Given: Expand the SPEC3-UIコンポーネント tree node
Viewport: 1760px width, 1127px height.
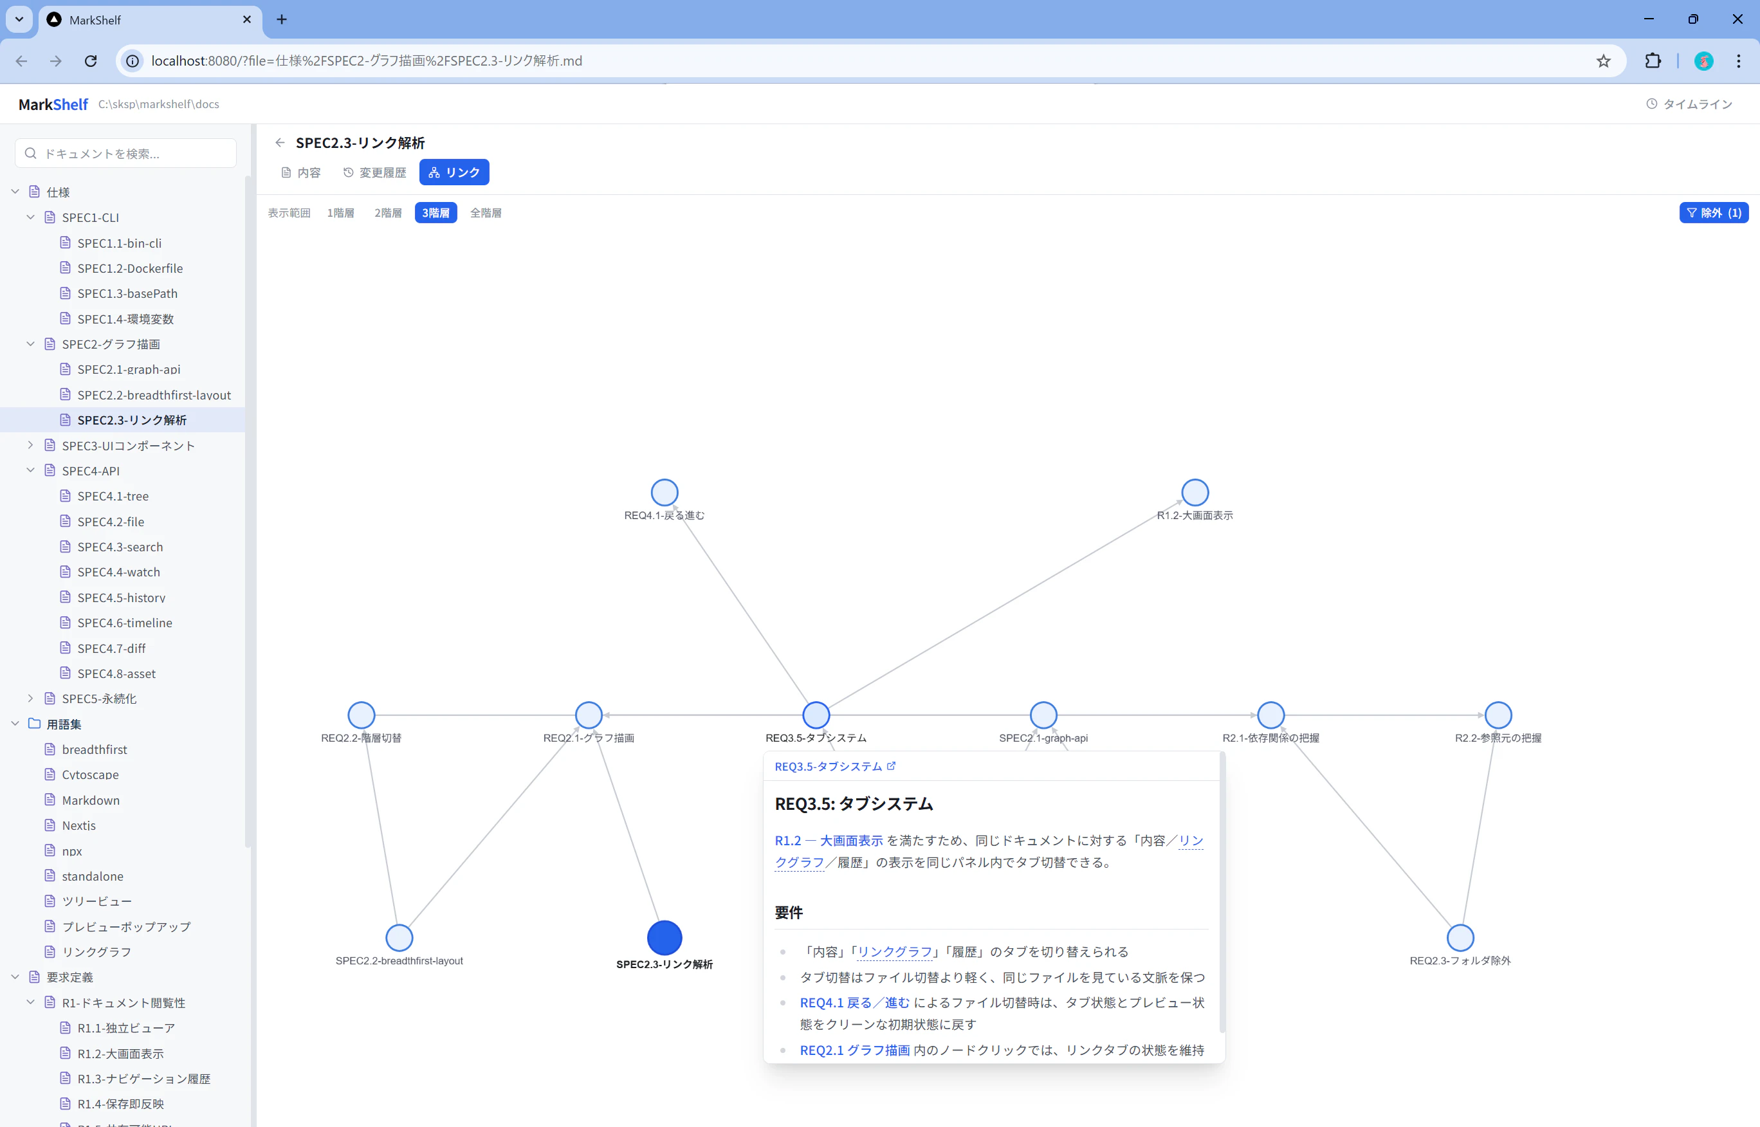Looking at the screenshot, I should (31, 445).
